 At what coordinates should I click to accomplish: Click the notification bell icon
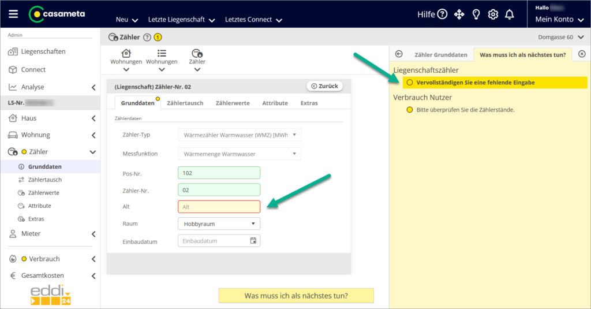click(510, 14)
